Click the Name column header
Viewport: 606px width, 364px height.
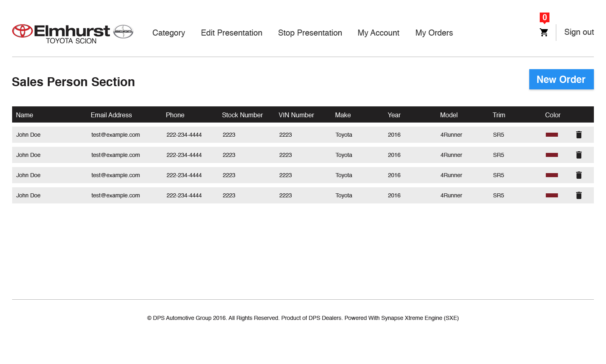coord(25,115)
